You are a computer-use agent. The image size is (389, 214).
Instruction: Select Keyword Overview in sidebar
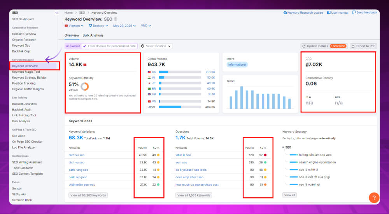[33, 66]
